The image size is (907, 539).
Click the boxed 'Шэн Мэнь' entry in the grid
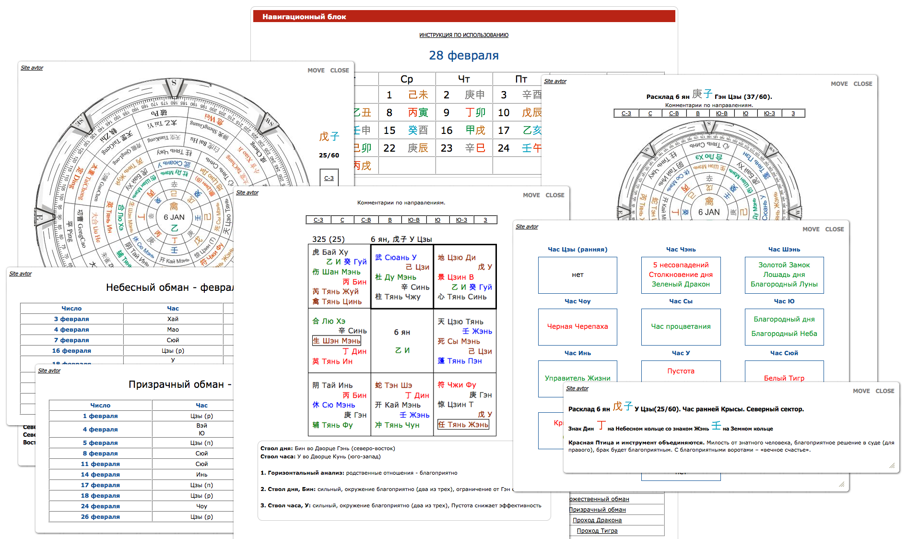pyautogui.click(x=337, y=341)
